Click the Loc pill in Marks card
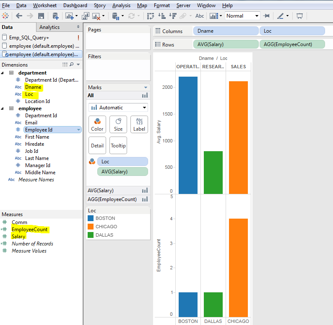Image resolution: width=333 pixels, height=325 pixels. point(122,162)
